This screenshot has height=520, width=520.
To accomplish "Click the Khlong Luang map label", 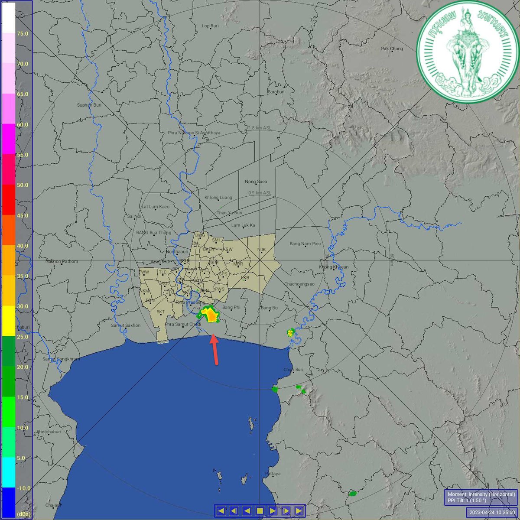I will (218, 198).
